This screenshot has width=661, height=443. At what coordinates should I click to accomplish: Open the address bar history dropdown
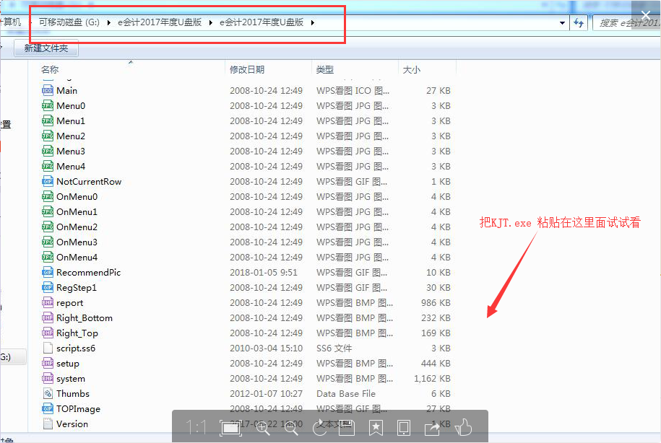[562, 23]
